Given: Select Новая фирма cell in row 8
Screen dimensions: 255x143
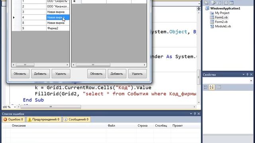Looking at the screenshot, I should click(x=58, y=23).
